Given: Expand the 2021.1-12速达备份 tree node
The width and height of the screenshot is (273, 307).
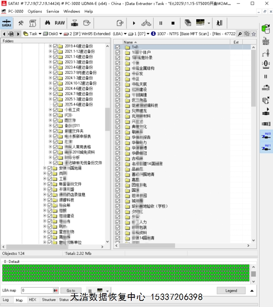Looking at the screenshot, I should (50, 51).
